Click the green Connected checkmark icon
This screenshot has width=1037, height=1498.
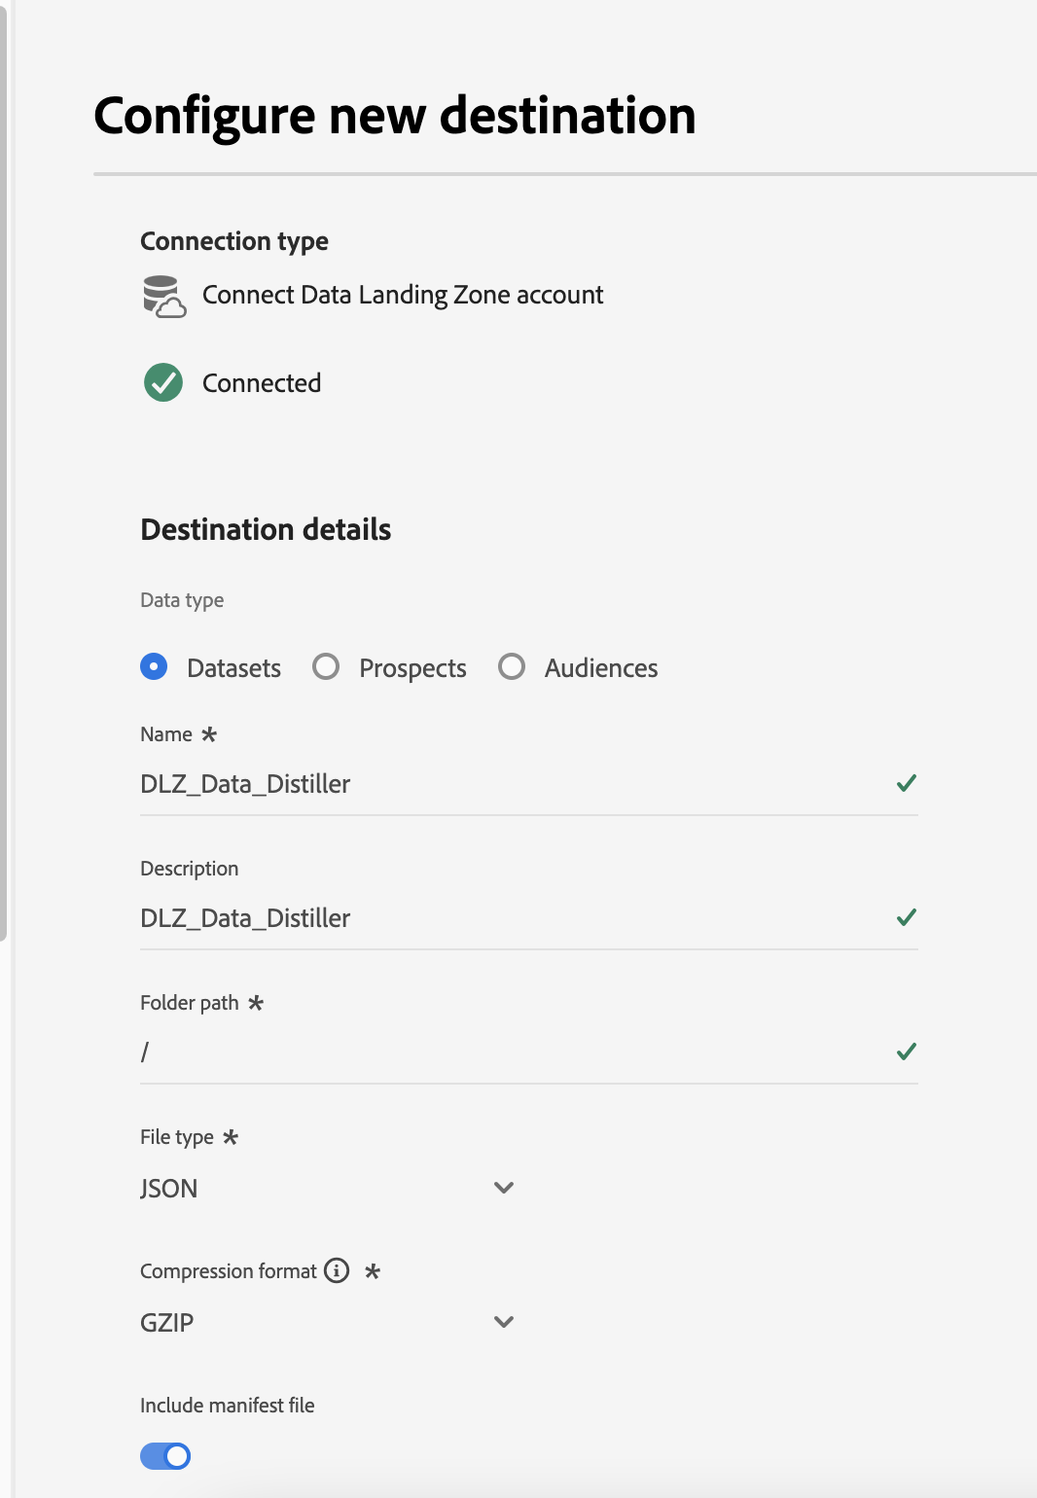click(x=163, y=382)
